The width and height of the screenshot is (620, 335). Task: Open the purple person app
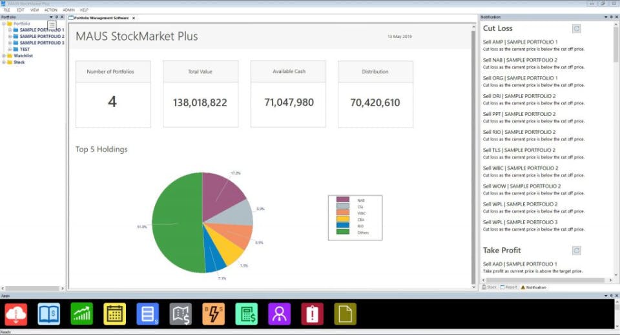click(x=279, y=314)
